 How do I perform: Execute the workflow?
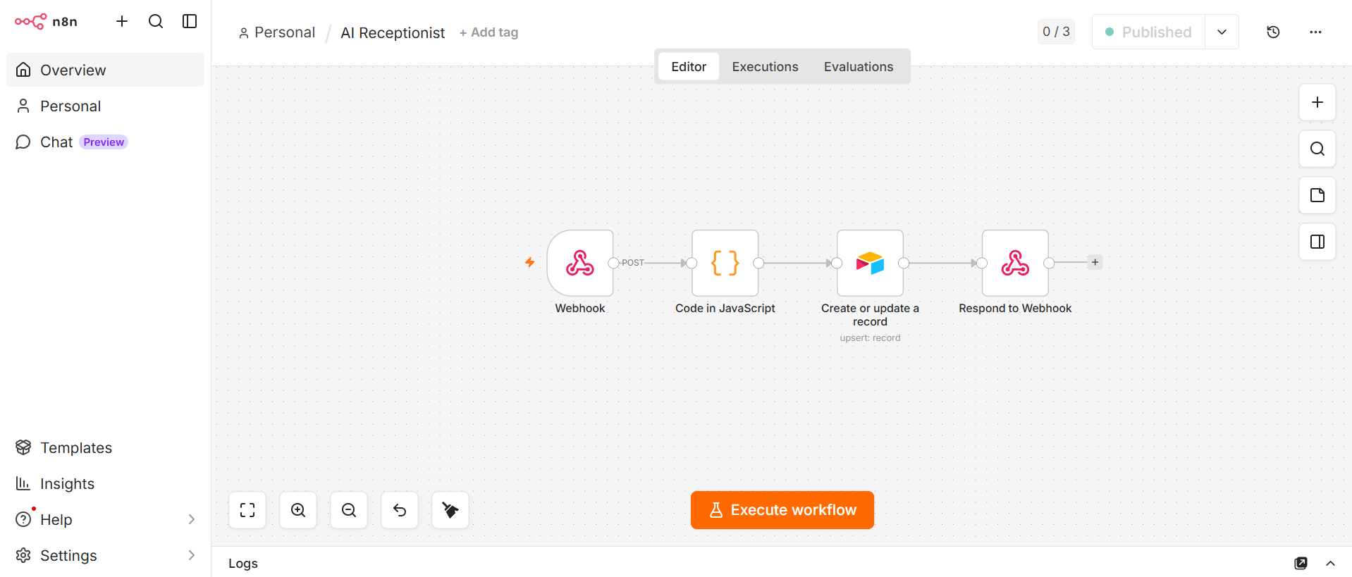(782, 510)
